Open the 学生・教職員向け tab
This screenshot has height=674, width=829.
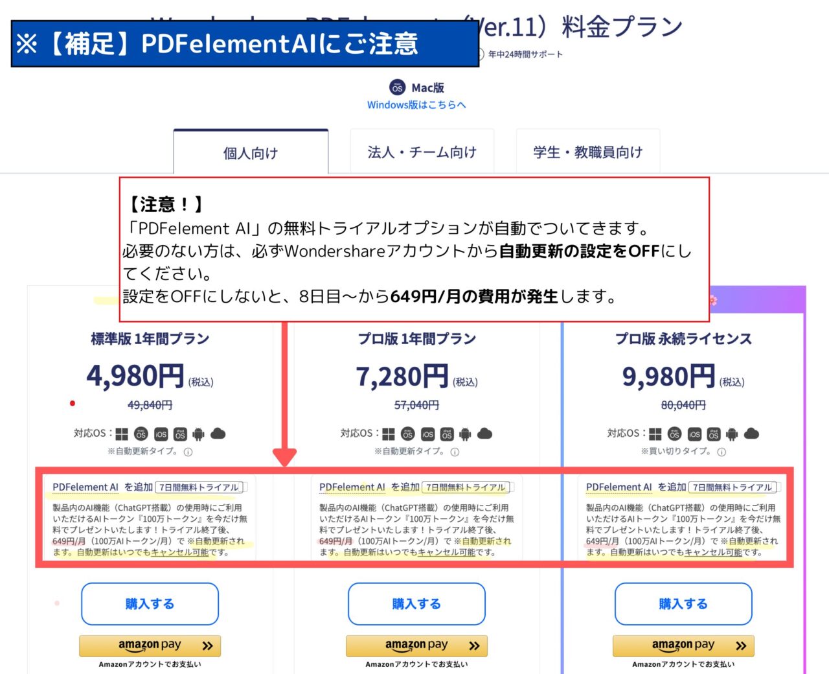pyautogui.click(x=588, y=152)
